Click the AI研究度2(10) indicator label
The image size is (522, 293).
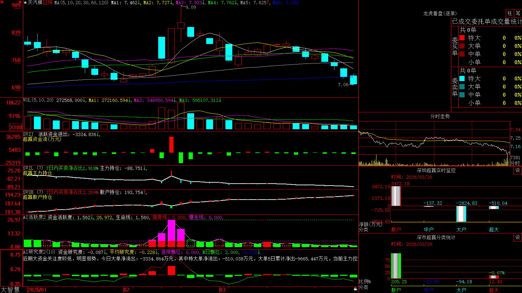(x=39, y=252)
